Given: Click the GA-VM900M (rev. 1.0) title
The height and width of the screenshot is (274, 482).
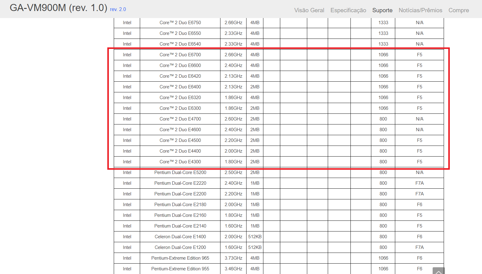Looking at the screenshot, I should coord(58,8).
